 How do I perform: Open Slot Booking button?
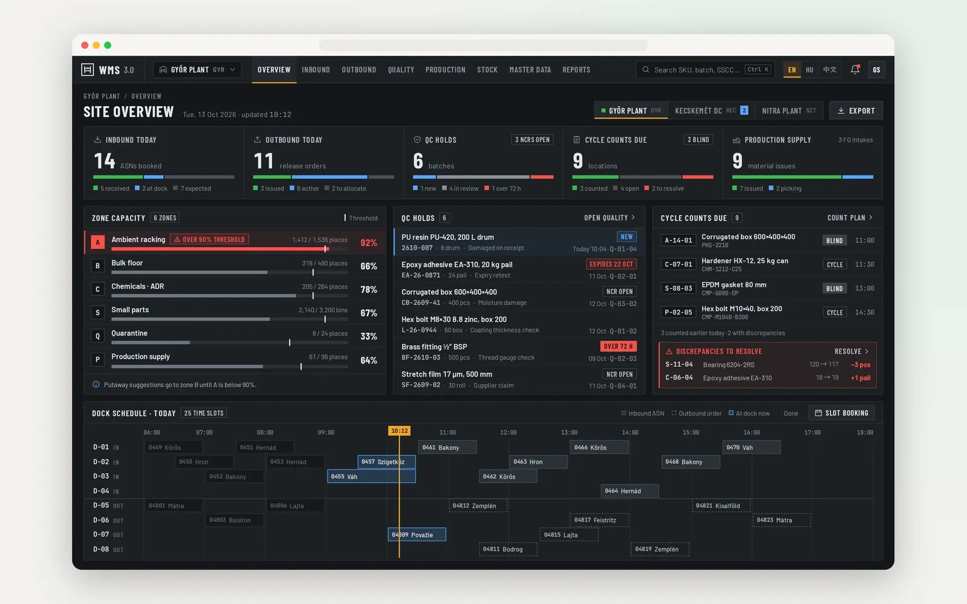(x=841, y=413)
